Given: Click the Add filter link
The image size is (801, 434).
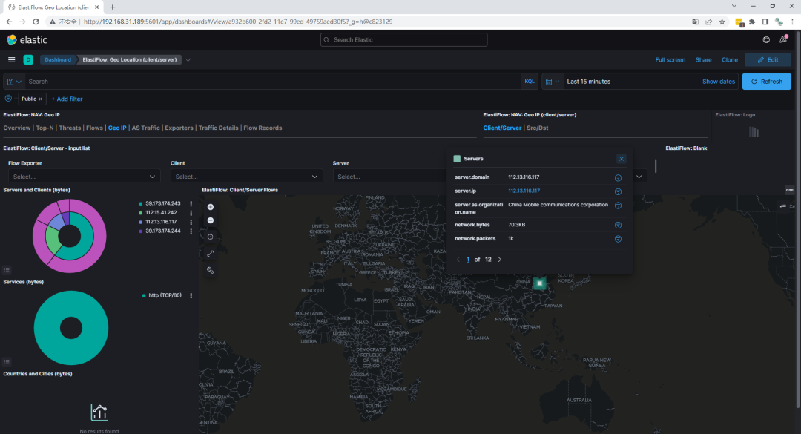Looking at the screenshot, I should (x=67, y=99).
